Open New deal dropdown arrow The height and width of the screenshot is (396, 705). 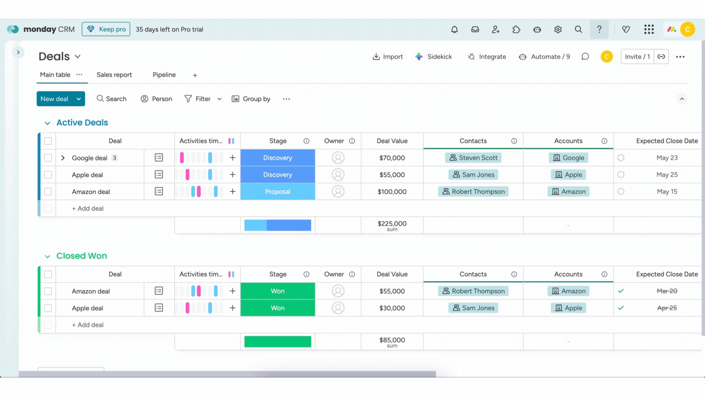pyautogui.click(x=79, y=99)
